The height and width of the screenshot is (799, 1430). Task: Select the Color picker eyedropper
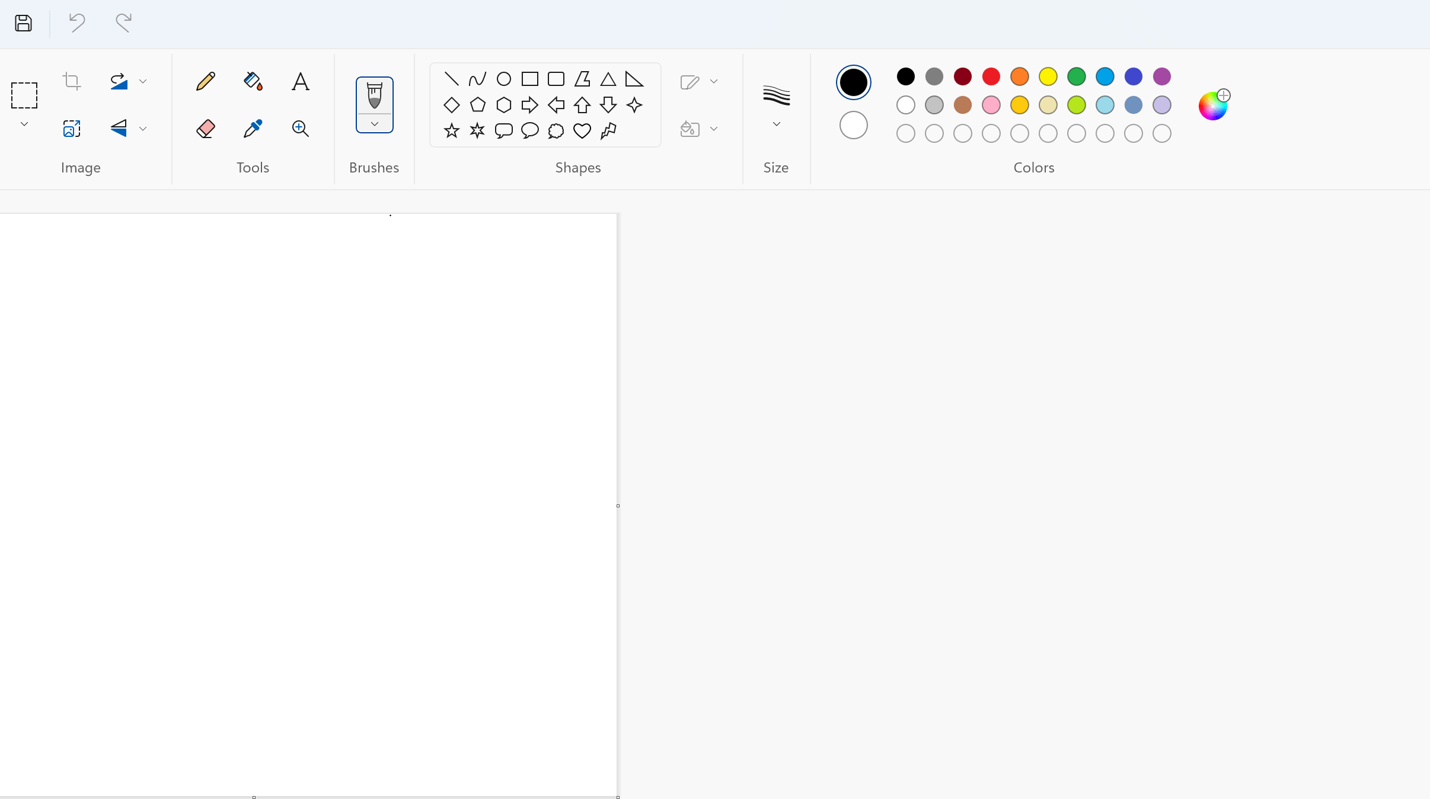(253, 129)
